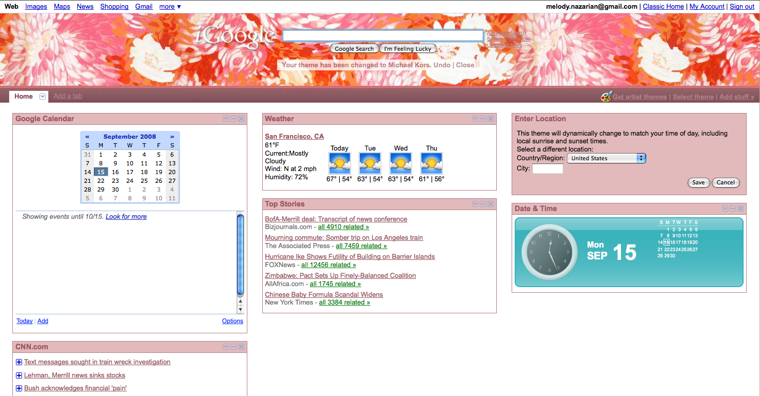Go to next month in Google Calendar
Image resolution: width=760 pixels, height=396 pixels.
(172, 137)
